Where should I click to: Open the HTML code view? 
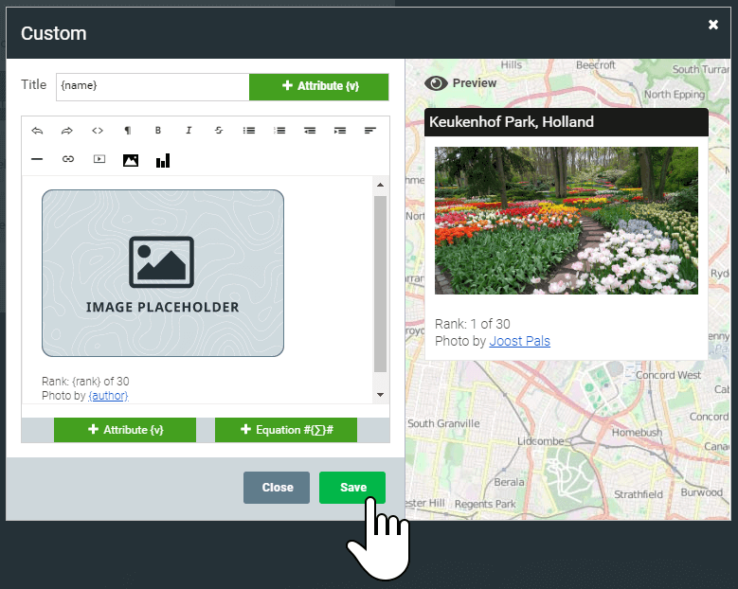[x=98, y=131]
